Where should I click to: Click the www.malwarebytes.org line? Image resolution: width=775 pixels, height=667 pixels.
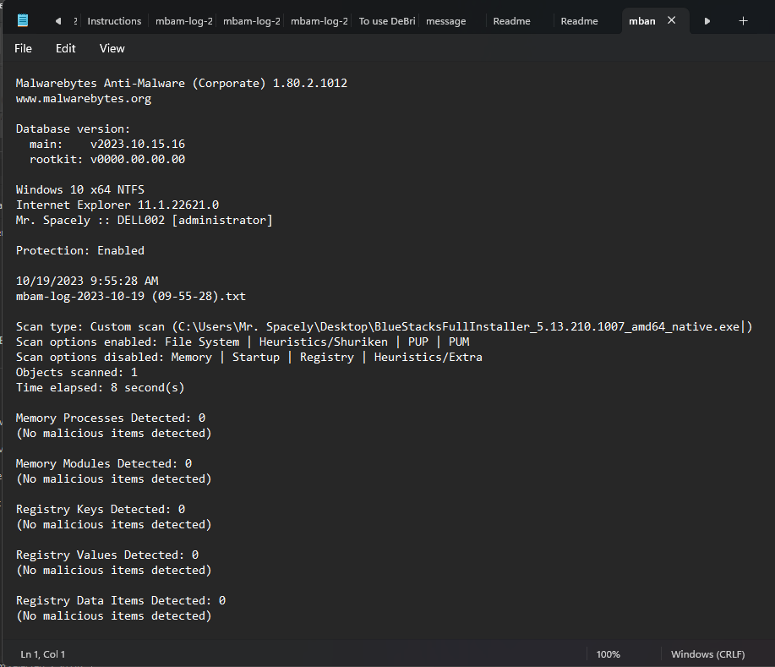[x=84, y=98]
